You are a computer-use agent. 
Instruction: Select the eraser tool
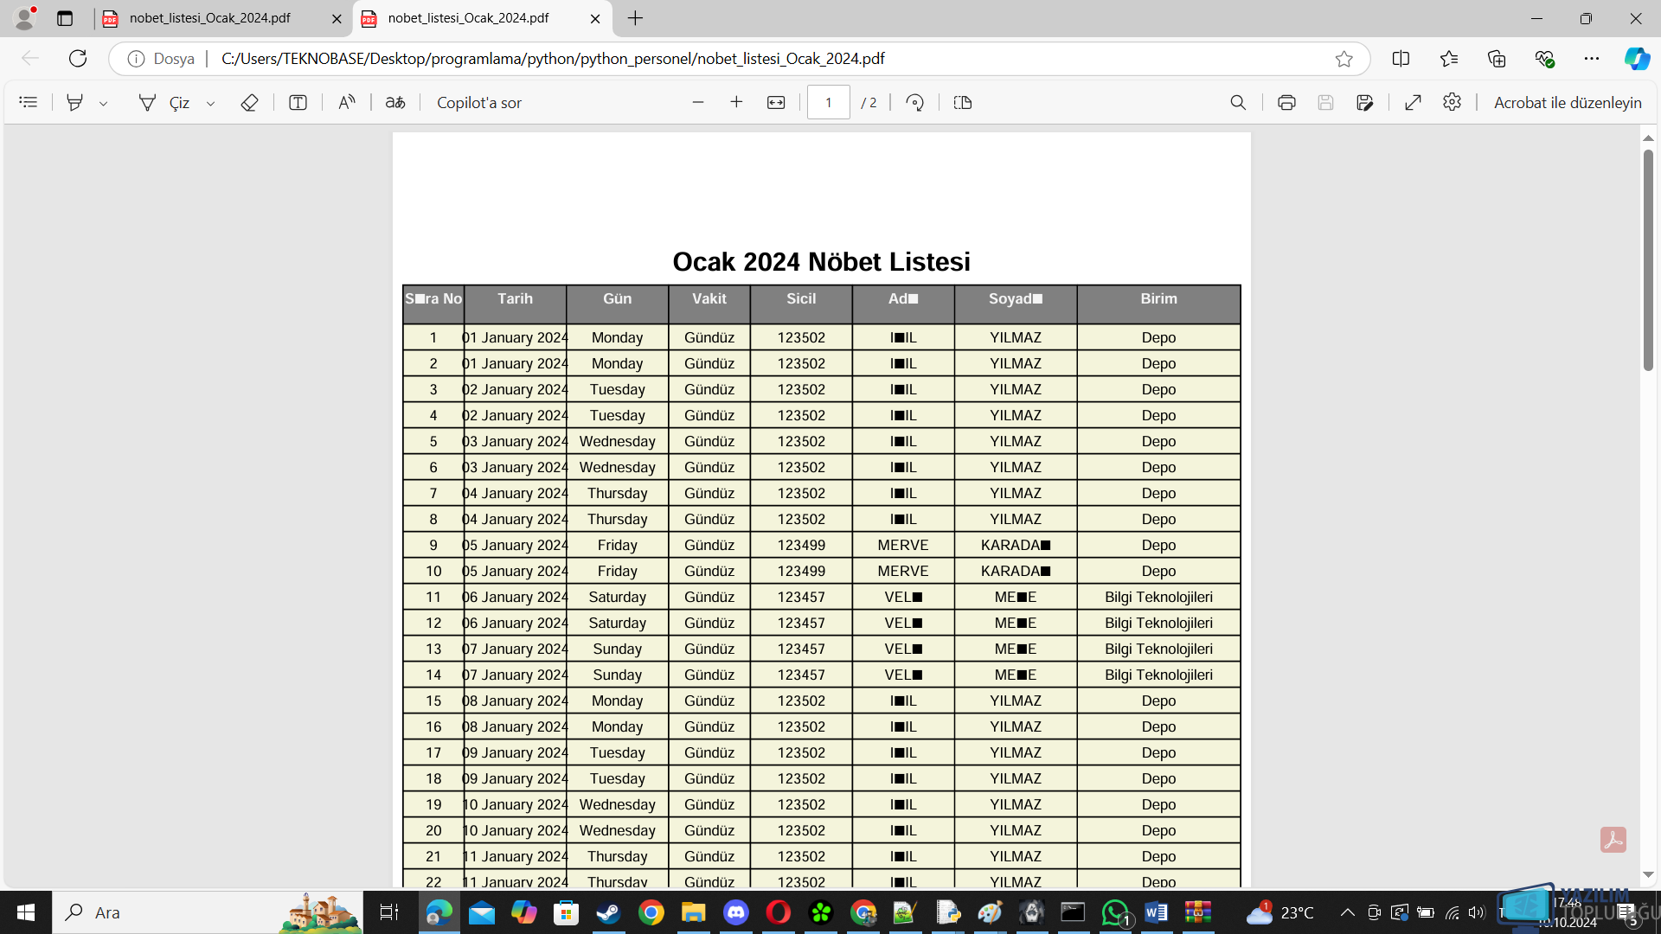pos(249,102)
